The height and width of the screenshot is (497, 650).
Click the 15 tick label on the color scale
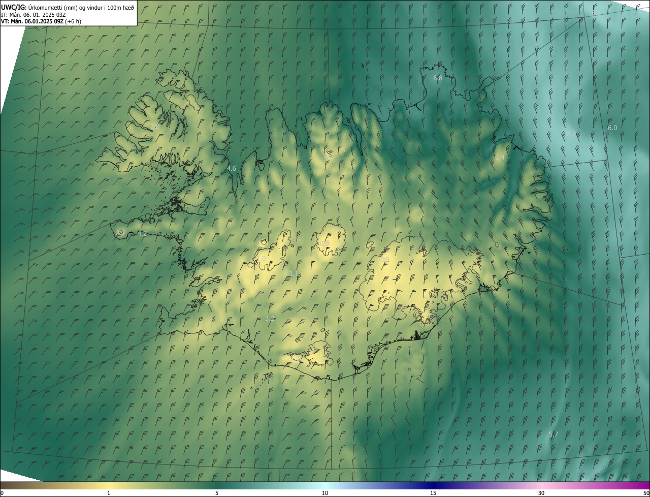click(433, 493)
